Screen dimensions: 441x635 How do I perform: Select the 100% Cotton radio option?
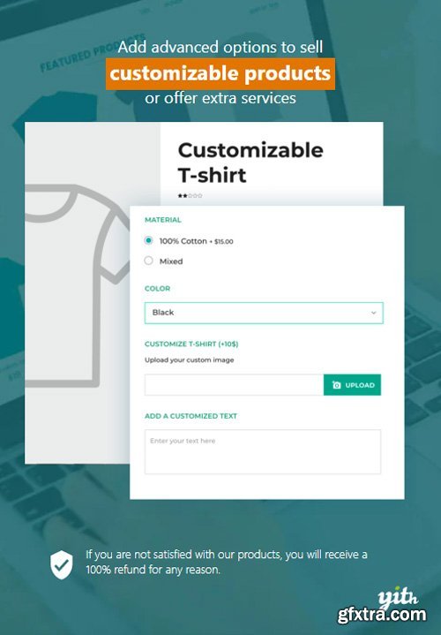(x=148, y=240)
